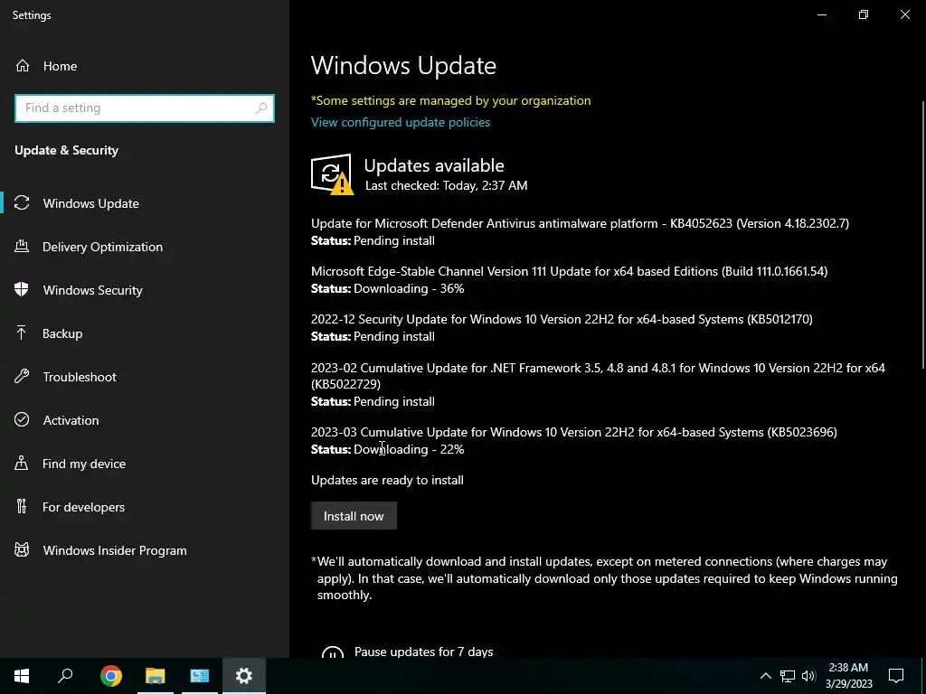Viewport: 926px width, 694px height.
Task: Open File Explorer from the taskbar
Action: [x=156, y=676]
